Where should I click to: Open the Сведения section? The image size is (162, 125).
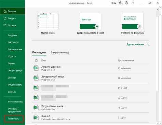point(13,35)
